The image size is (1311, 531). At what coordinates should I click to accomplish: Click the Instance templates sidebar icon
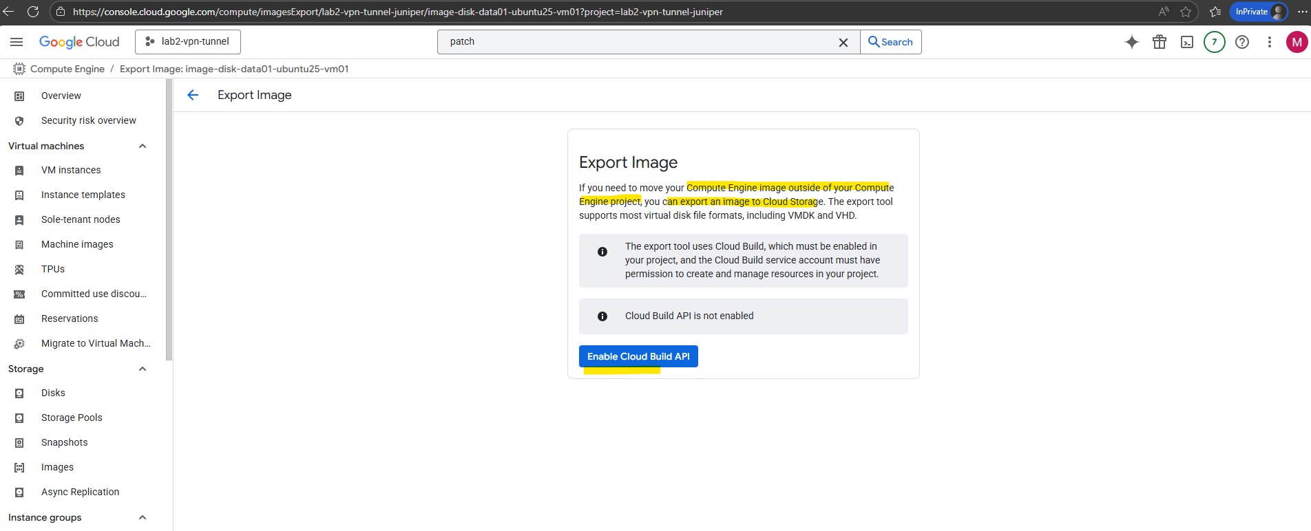(19, 195)
